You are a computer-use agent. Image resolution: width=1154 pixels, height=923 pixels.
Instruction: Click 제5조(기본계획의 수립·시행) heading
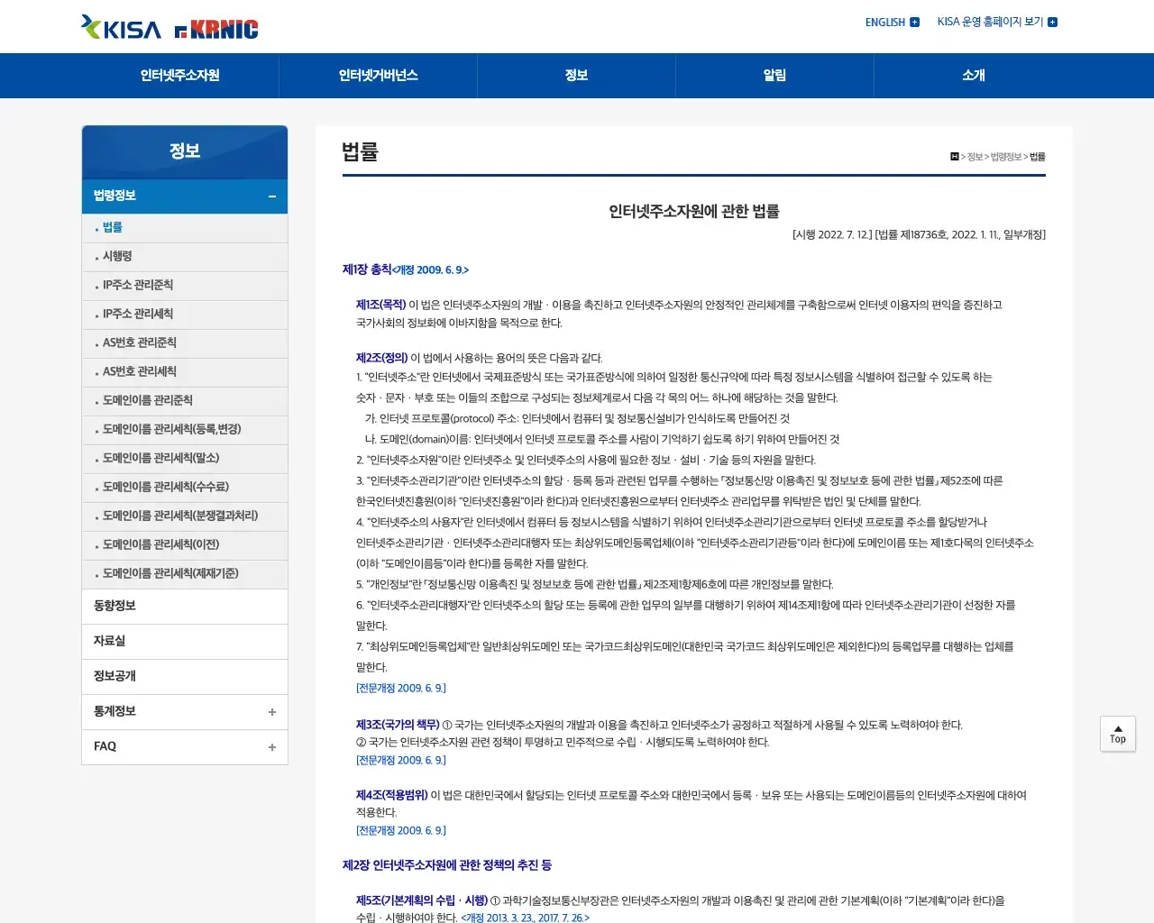click(422, 900)
